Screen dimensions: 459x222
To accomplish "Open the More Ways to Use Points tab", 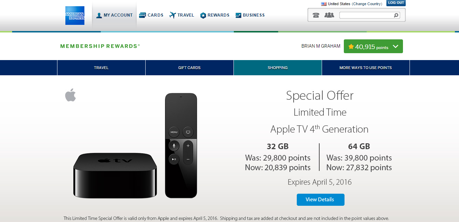I will 365,68.
